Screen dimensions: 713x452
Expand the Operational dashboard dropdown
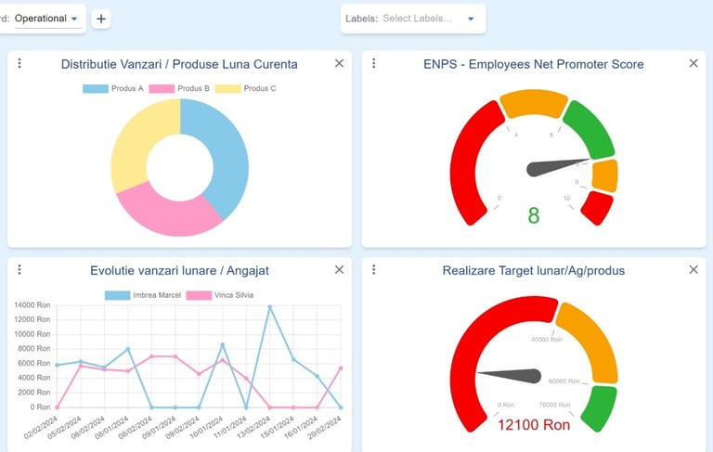click(x=47, y=19)
